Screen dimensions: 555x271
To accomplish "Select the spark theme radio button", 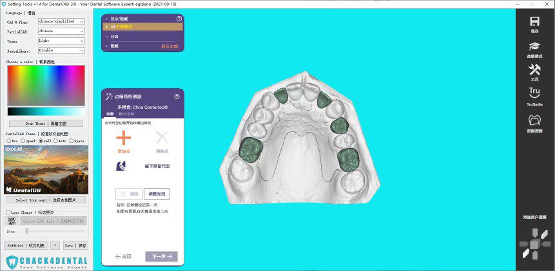I will (23, 140).
